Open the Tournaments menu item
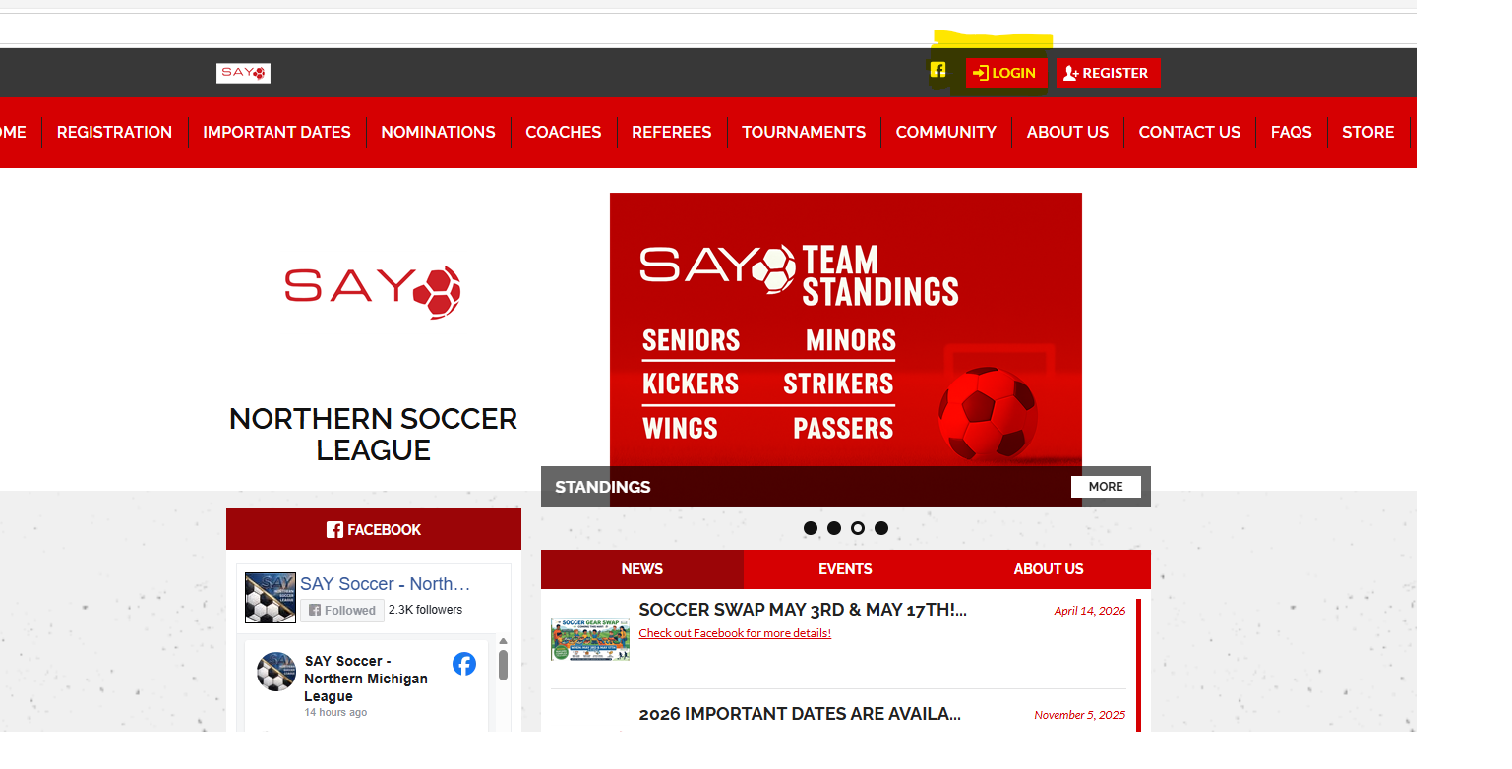 pyautogui.click(x=804, y=132)
